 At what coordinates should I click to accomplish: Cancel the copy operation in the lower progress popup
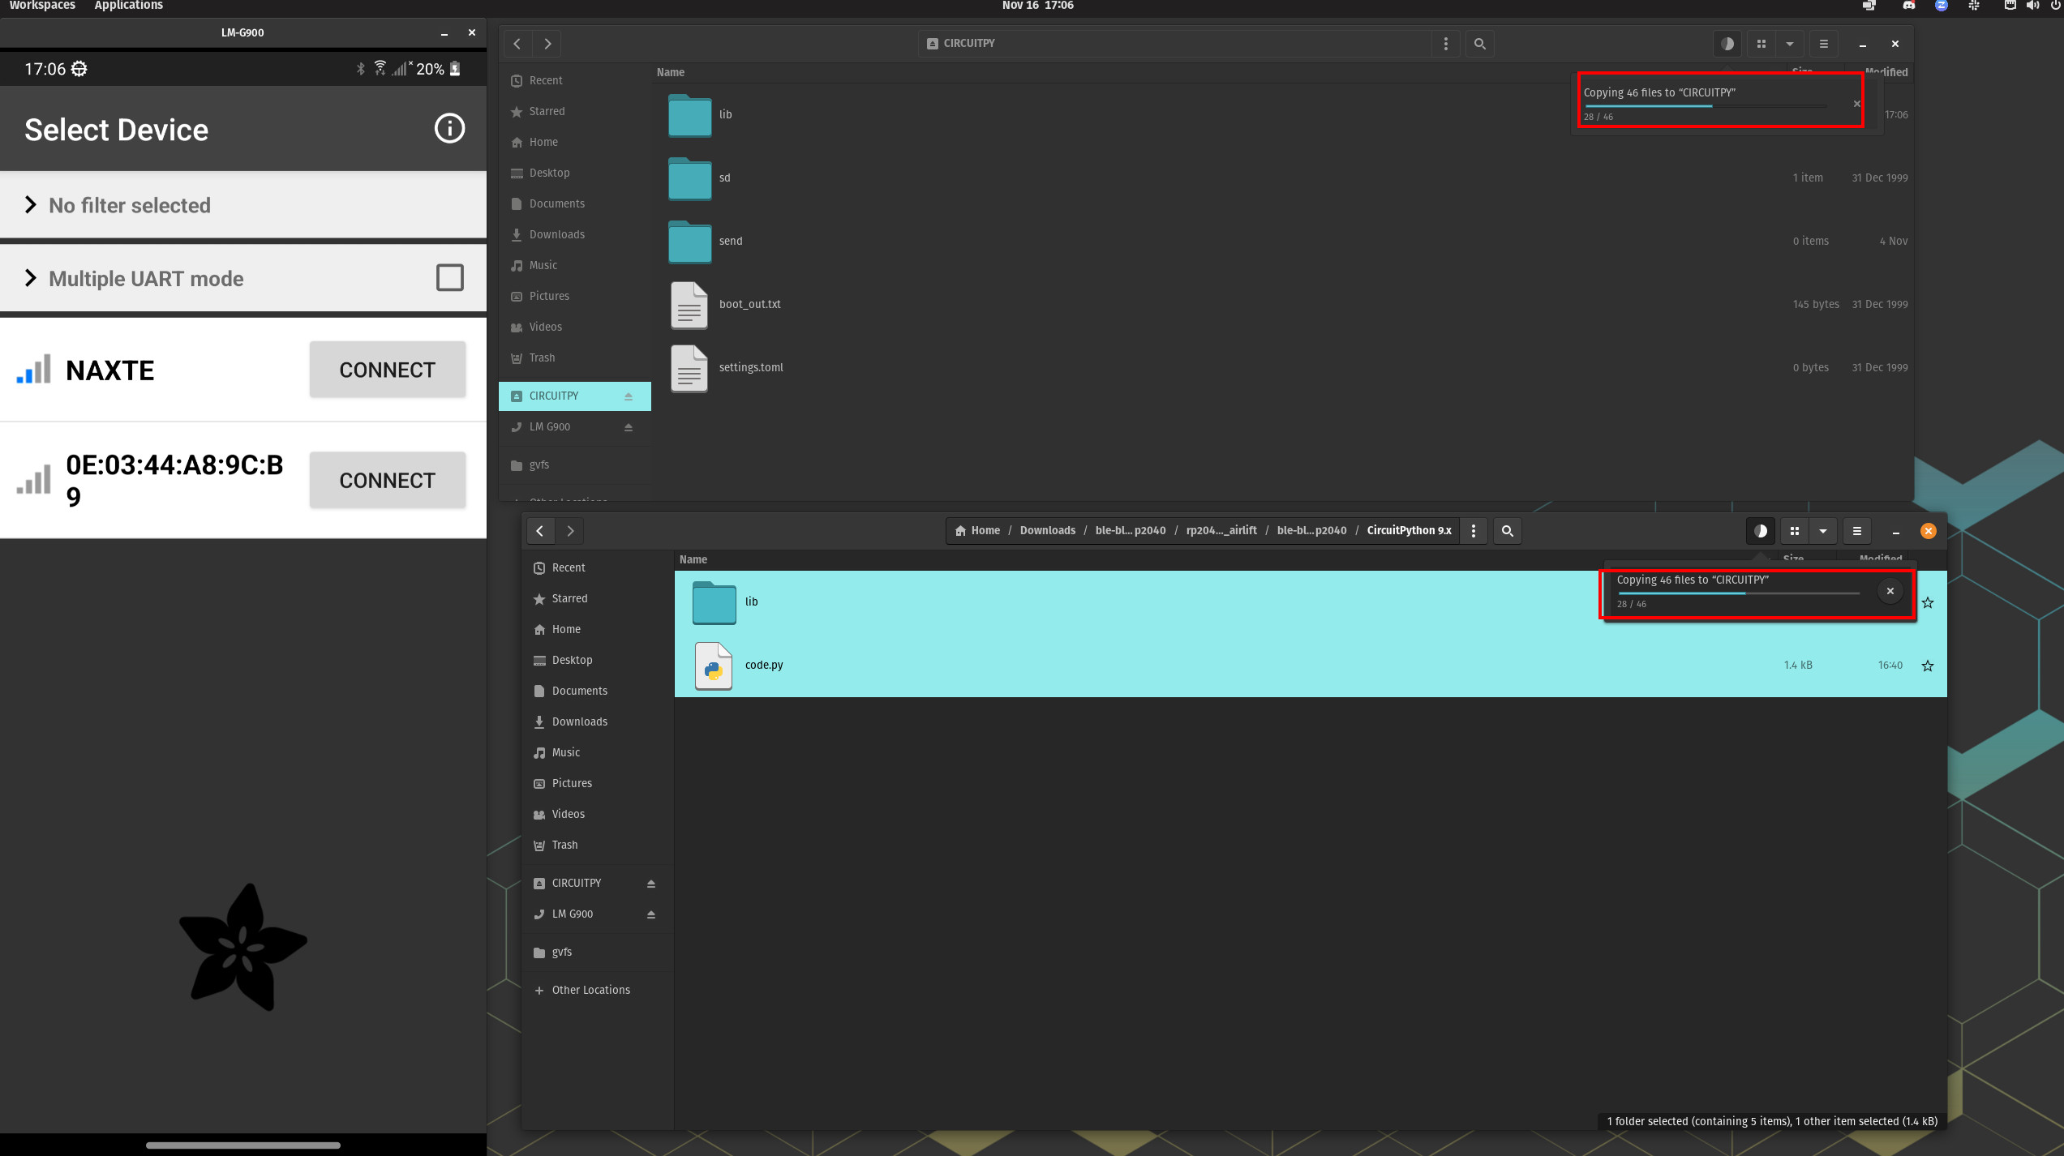point(1890,591)
